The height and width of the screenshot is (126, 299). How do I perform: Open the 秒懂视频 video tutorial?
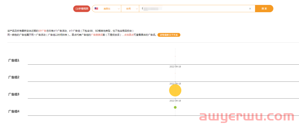[82, 9]
